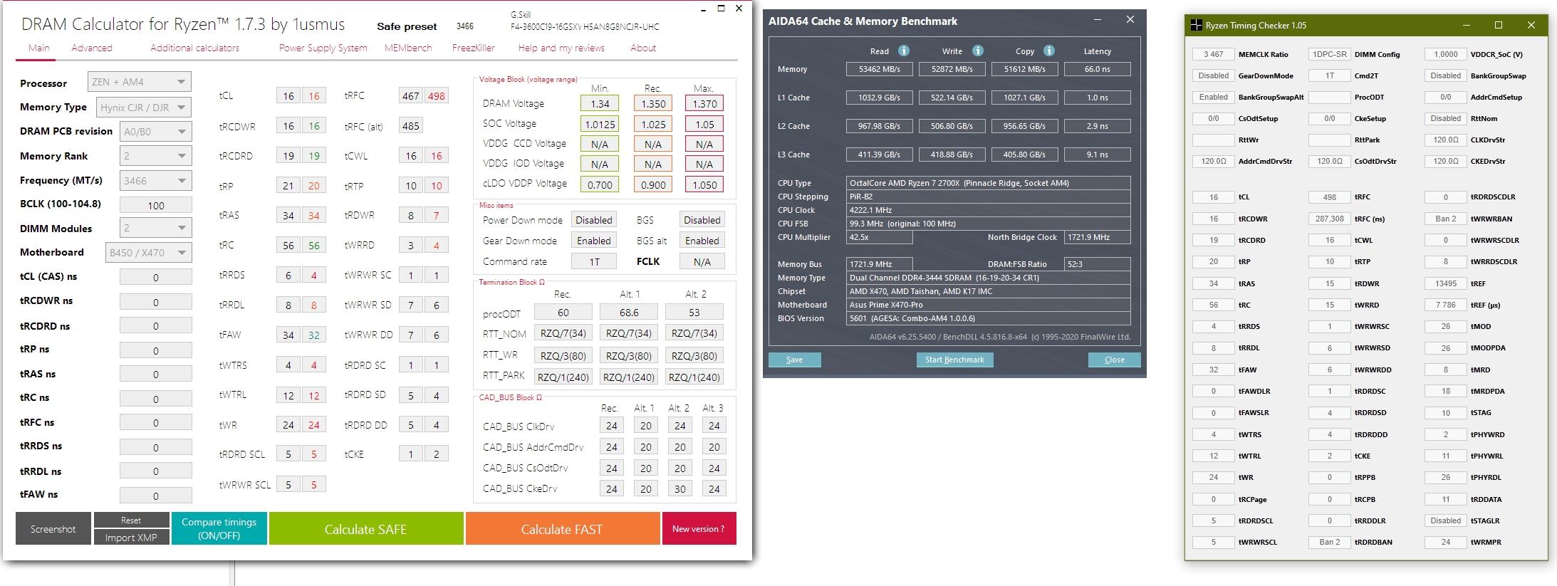Click the CLKDrvStr value 120.0Ω
This screenshot has height=586, width=1557.
pyautogui.click(x=1446, y=140)
